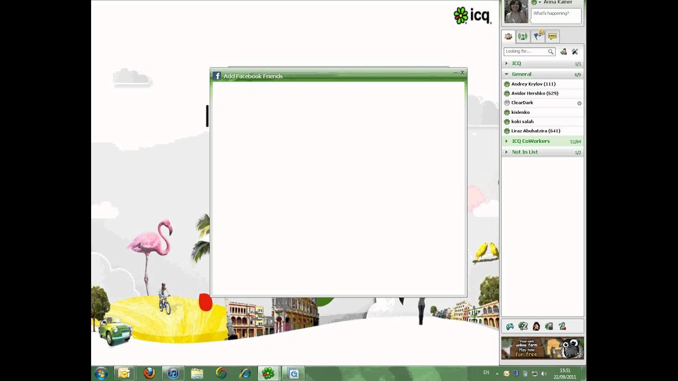Click the ICQ Zlango flower-Z icon
This screenshot has height=381, width=678.
coord(523,326)
